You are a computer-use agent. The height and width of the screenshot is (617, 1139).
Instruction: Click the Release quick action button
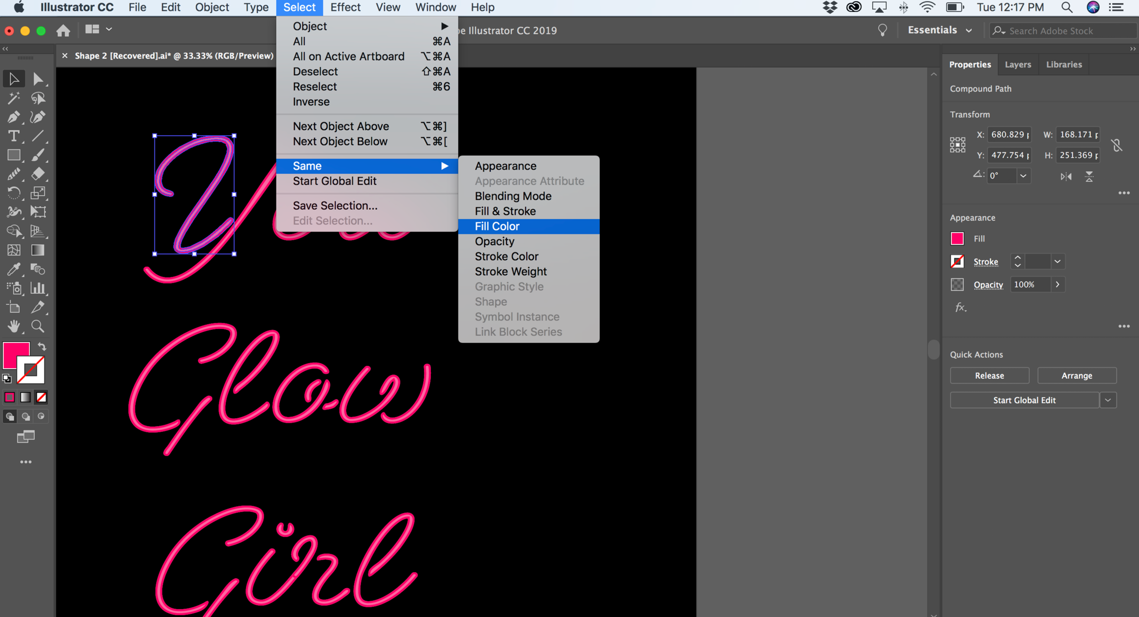coord(989,375)
